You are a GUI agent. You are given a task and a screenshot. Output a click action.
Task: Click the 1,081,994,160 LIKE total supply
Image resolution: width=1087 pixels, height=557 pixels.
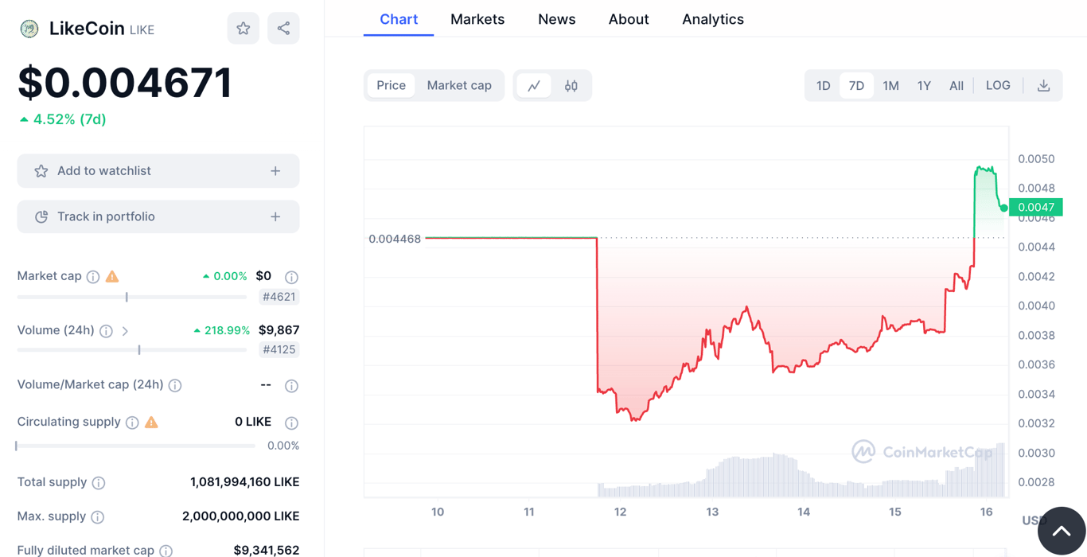(245, 482)
